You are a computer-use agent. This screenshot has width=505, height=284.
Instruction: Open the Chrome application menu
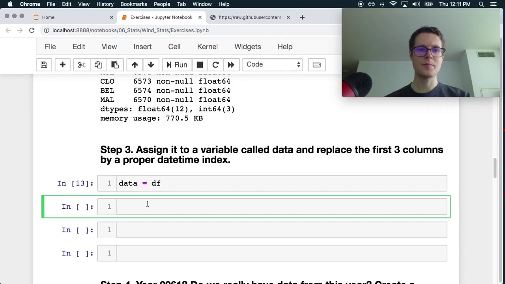click(30, 4)
